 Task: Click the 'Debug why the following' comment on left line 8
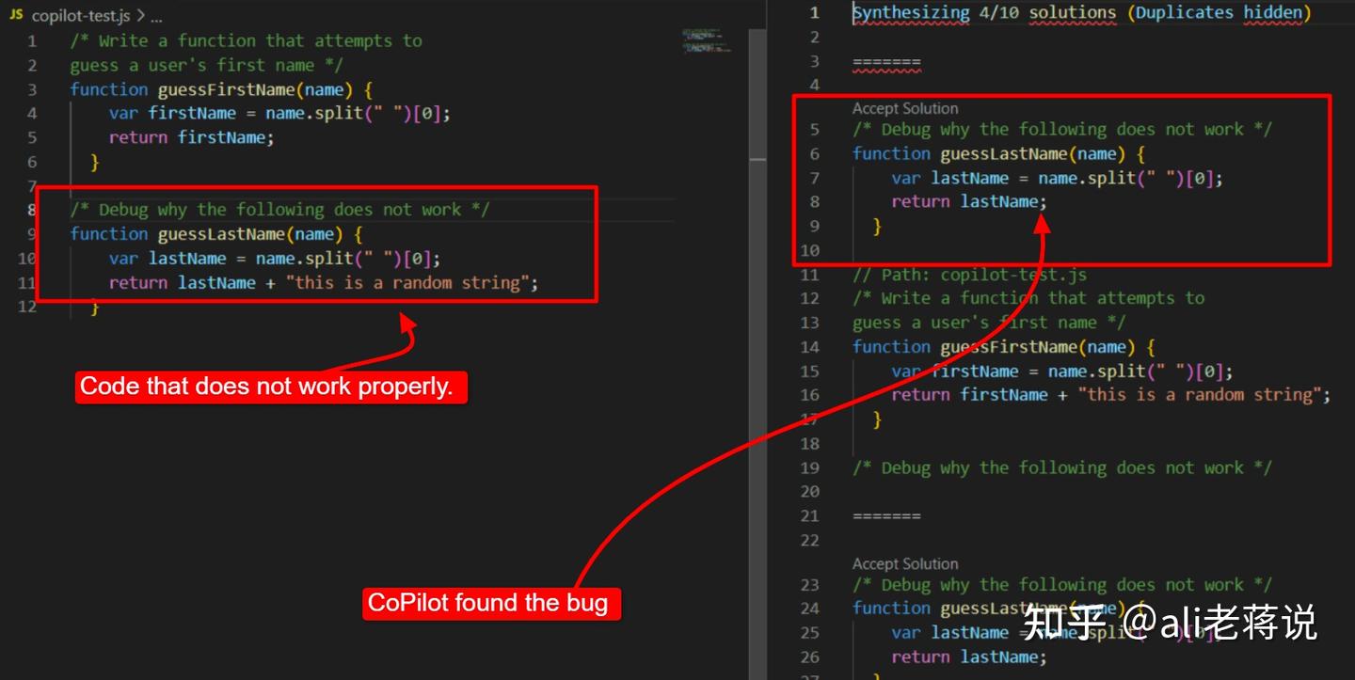279,210
